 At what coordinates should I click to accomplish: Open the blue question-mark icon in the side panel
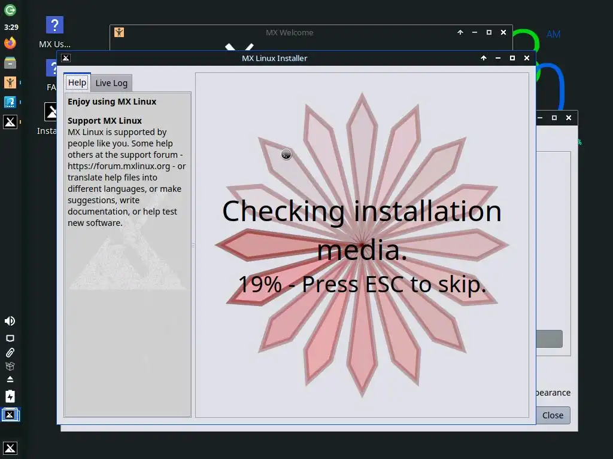click(10, 102)
